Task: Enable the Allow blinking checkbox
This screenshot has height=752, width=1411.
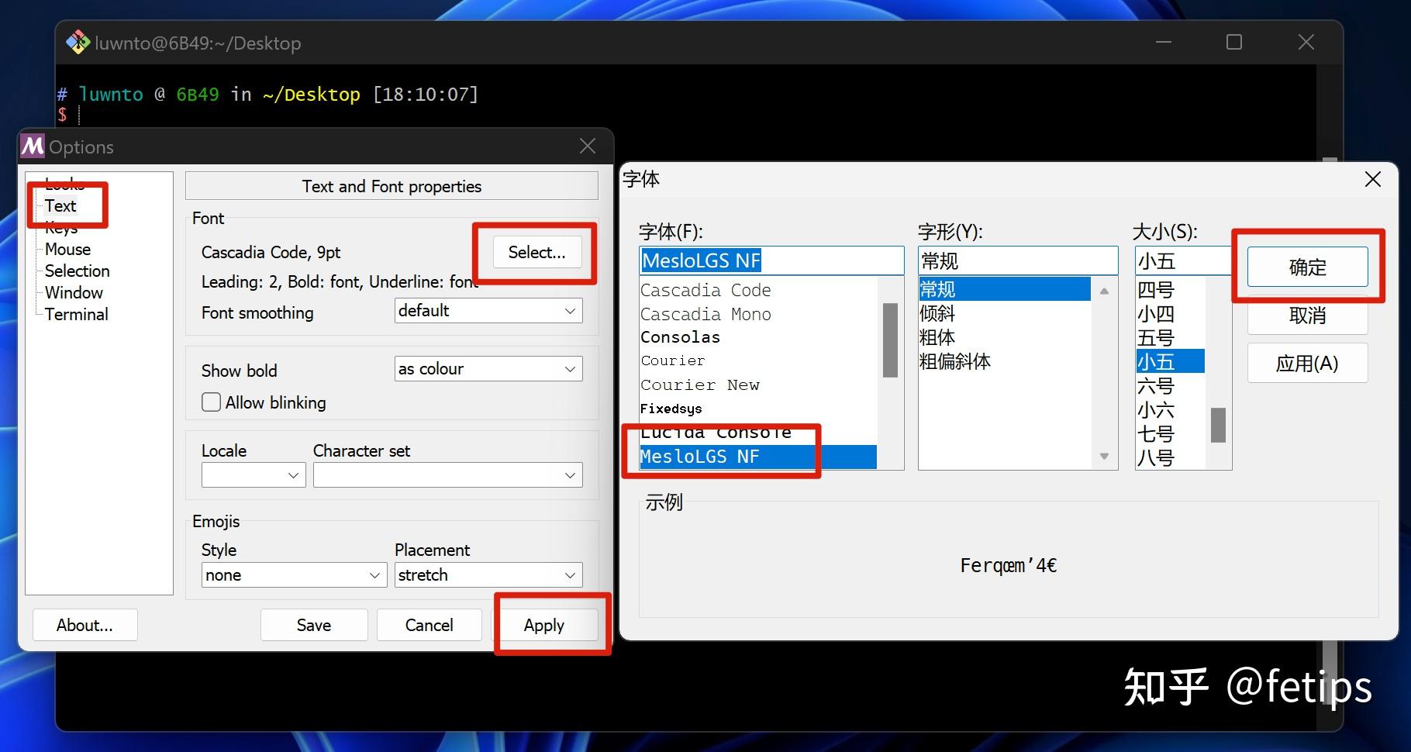Action: click(211, 402)
